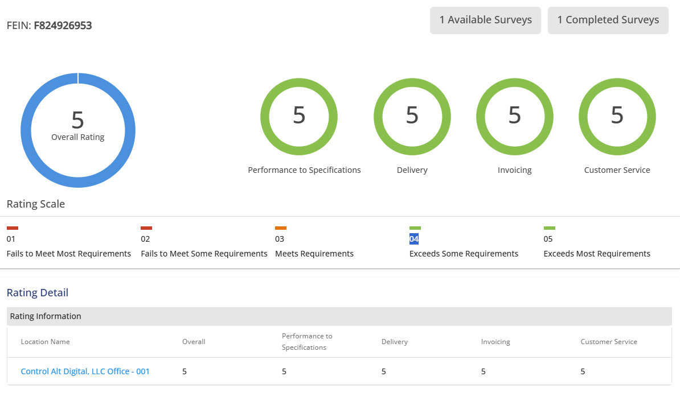The image size is (680, 393).
Task: Click green swatch for rating scale 05
Action: pos(550,228)
